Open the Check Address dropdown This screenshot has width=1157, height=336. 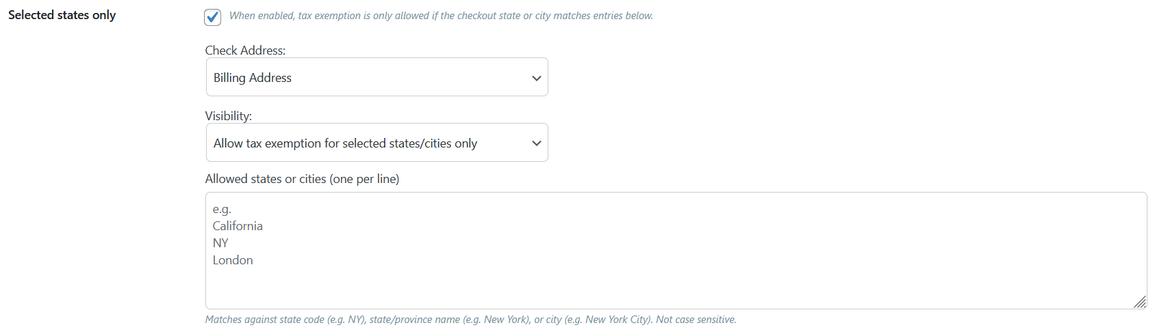(x=377, y=77)
